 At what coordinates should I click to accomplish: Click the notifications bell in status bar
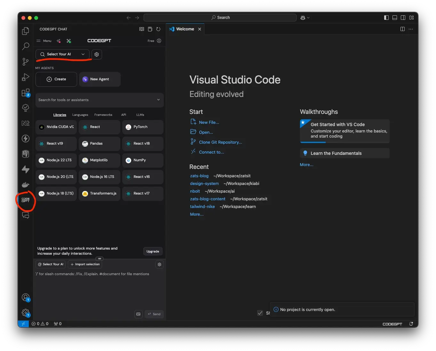[x=411, y=324]
